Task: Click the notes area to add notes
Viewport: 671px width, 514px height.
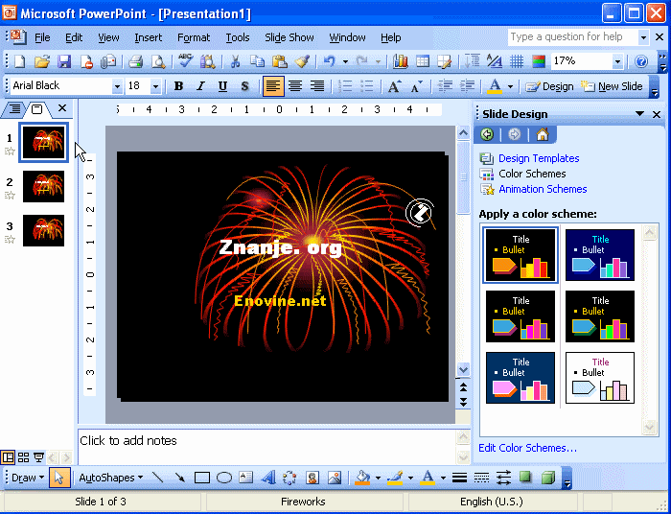Action: [267, 447]
